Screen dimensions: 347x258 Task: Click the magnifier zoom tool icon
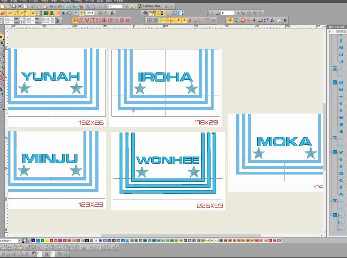pos(212,13)
